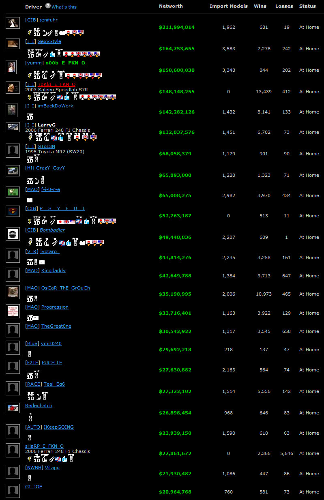324x500 pixels.
Task: Click the medal badge under vmr0240
Action: [x=29, y=354]
